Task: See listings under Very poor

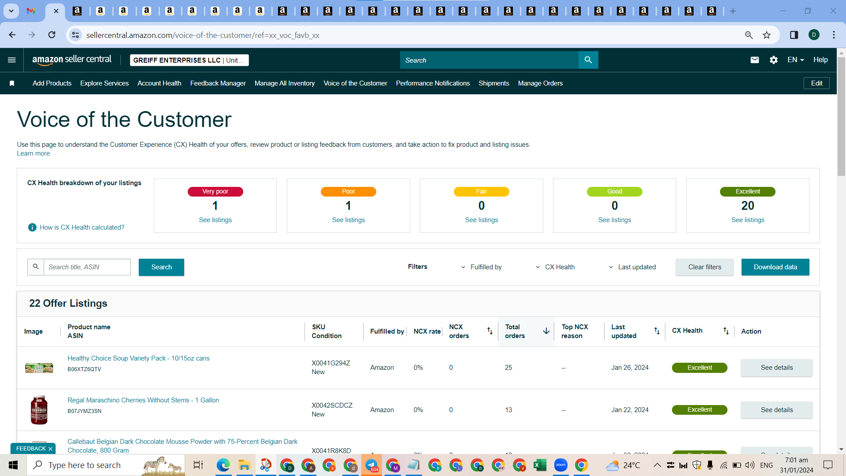Action: [215, 220]
